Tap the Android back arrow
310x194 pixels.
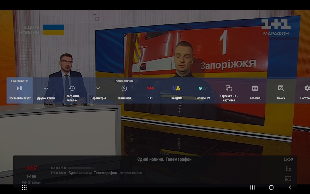tap(290, 187)
